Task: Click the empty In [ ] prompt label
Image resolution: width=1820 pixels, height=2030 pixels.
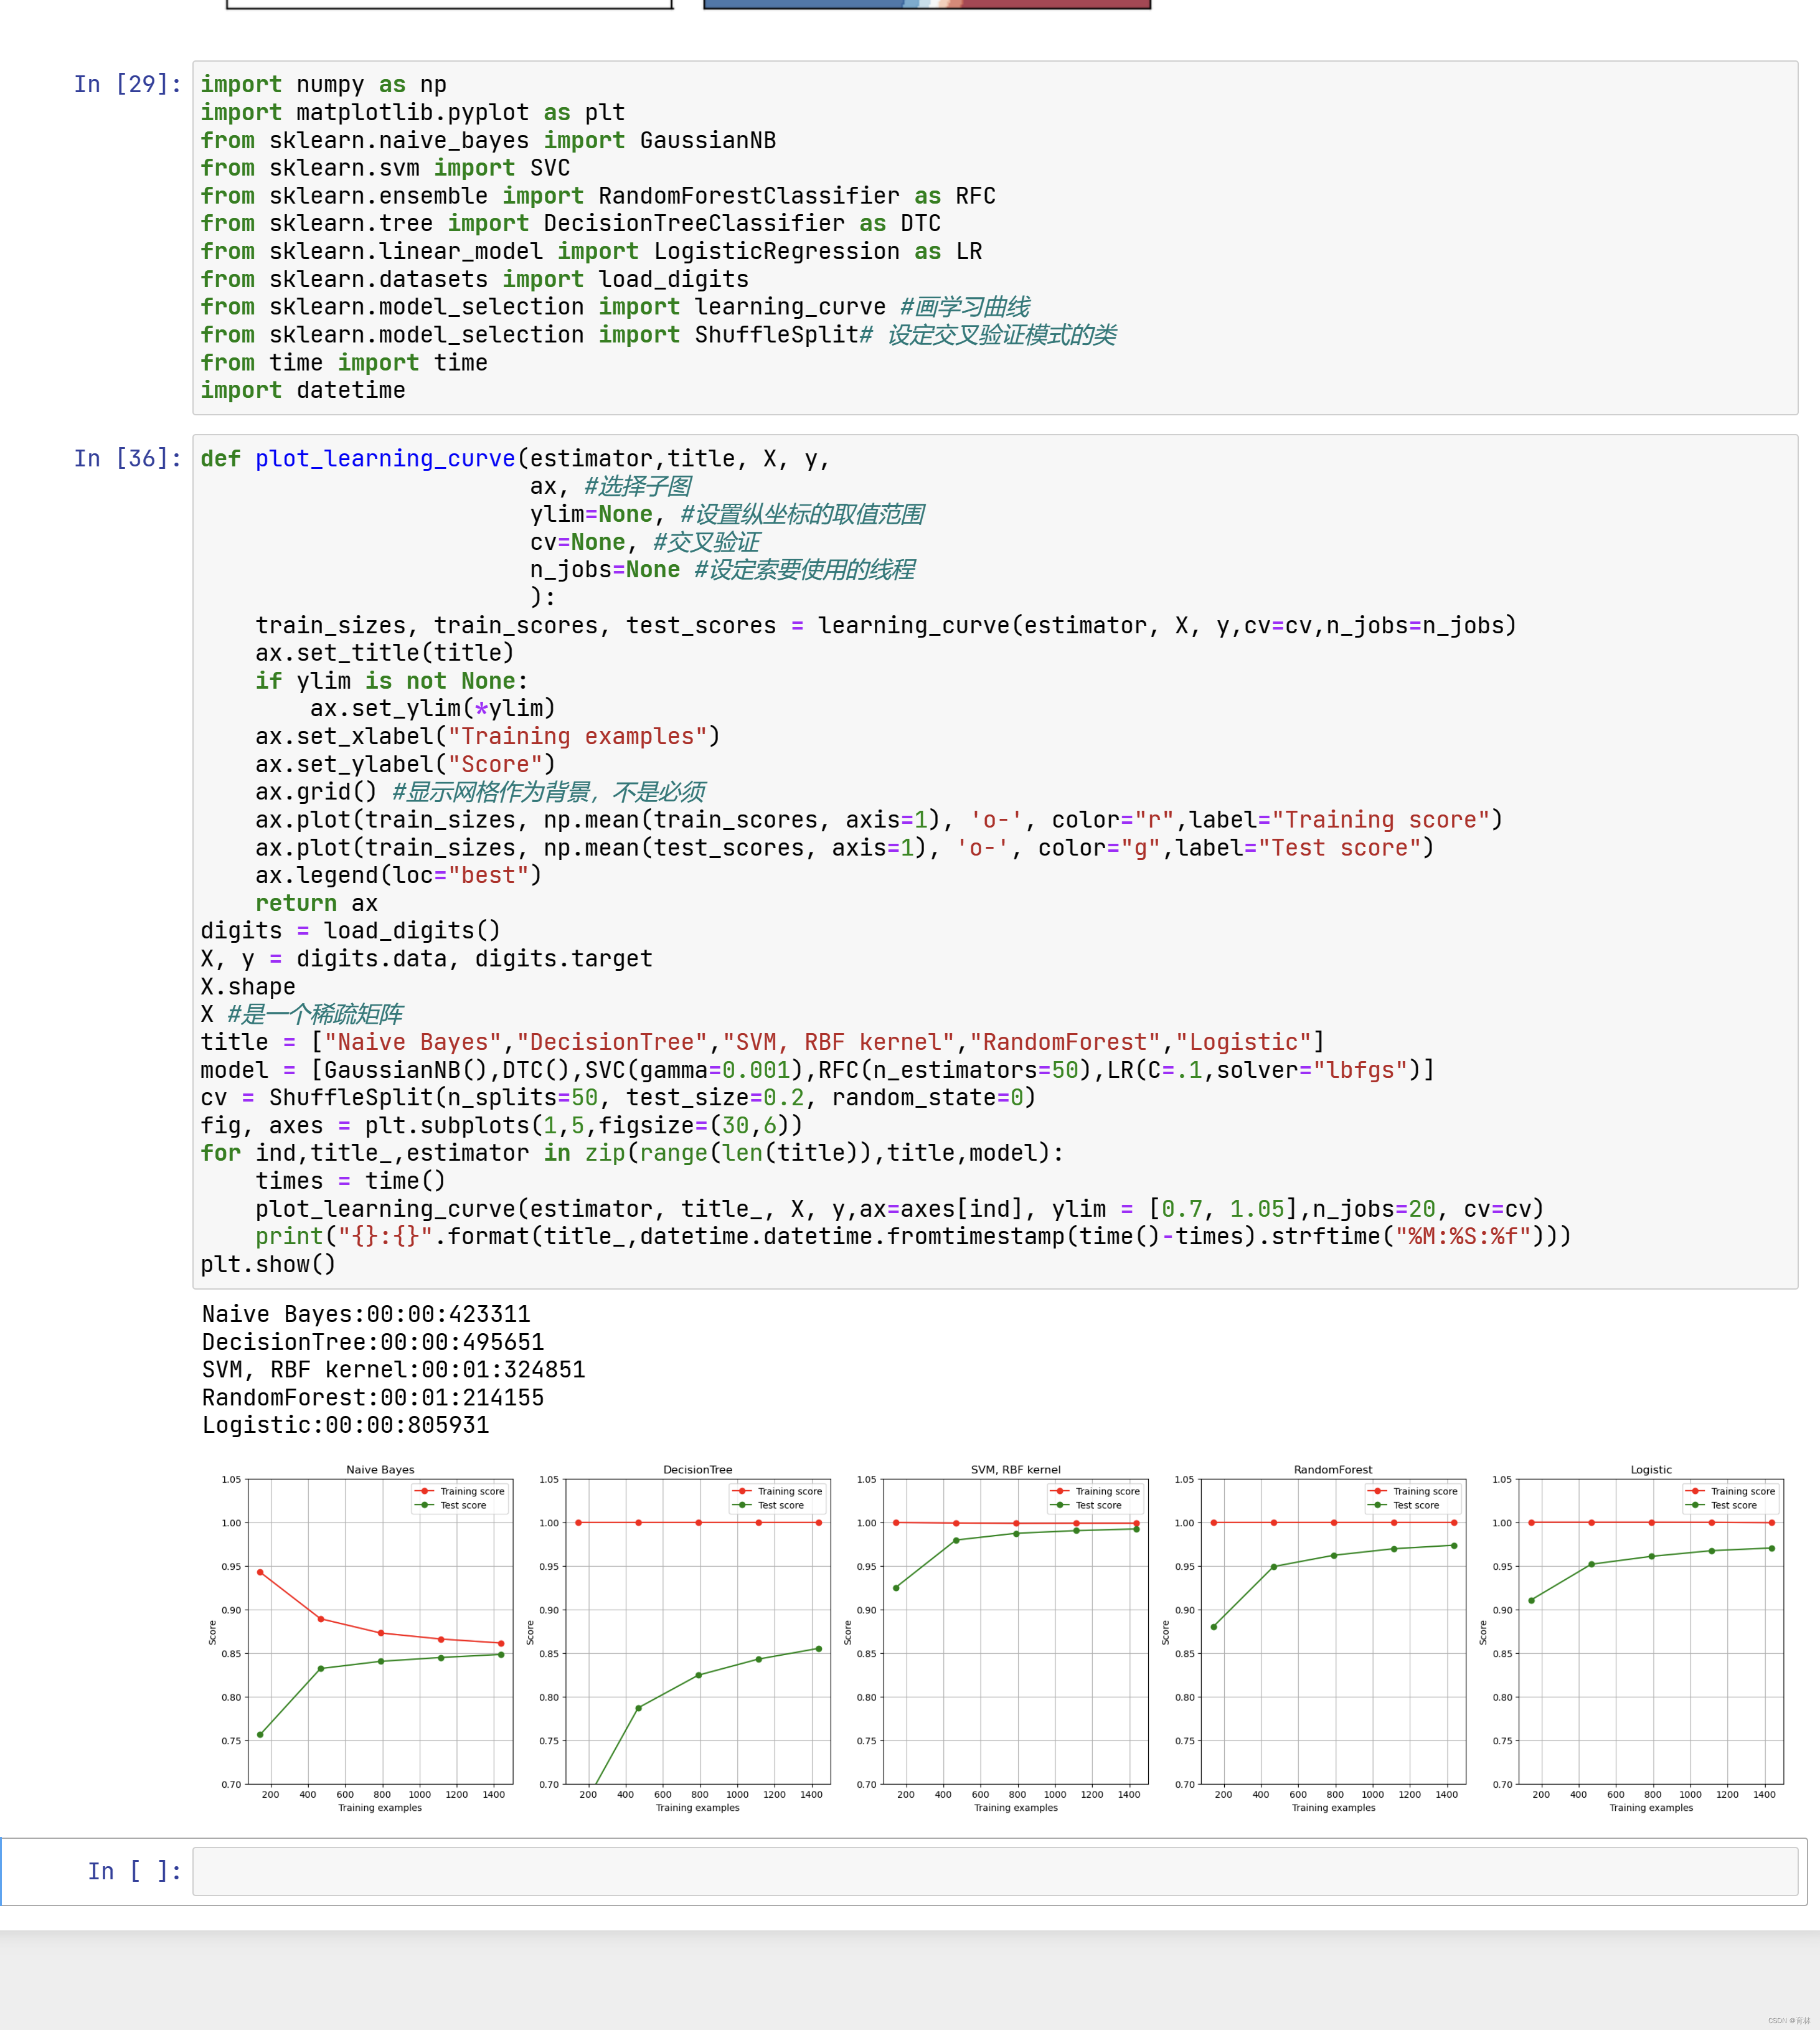Action: [135, 1871]
